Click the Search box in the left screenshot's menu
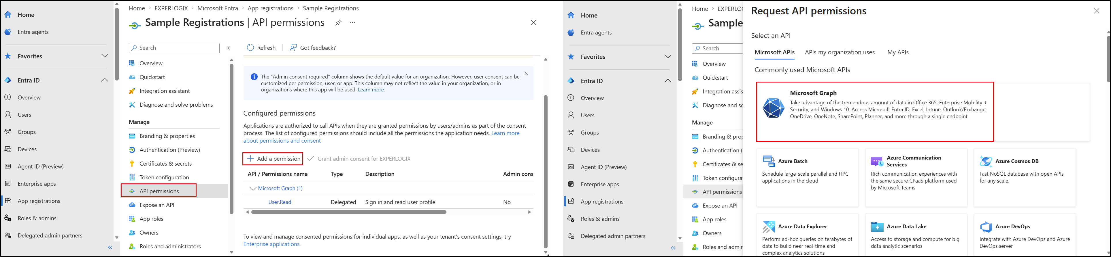The height and width of the screenshot is (257, 1111). (174, 48)
